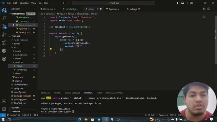Switch to Problems panel tab
Screen dimensions: 217x122
click(46, 93)
